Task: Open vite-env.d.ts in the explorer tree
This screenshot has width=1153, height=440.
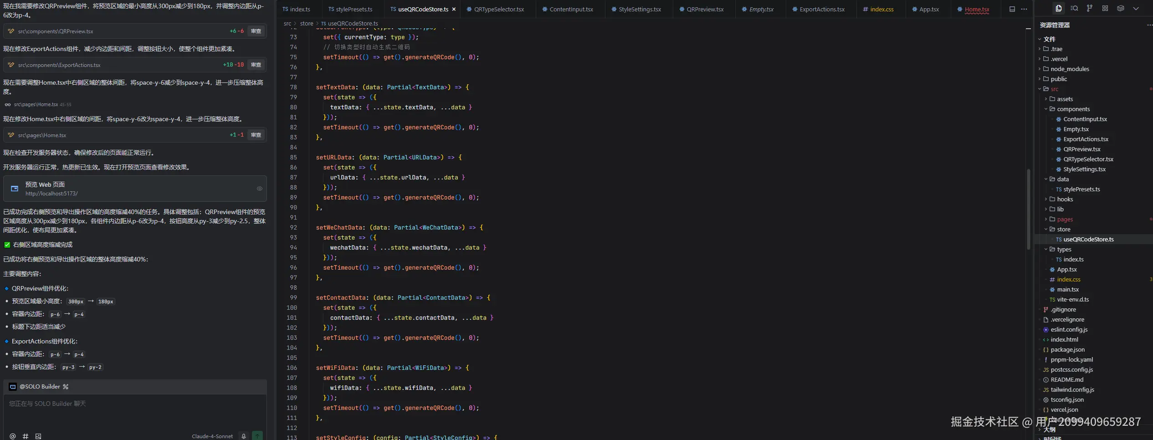Action: pos(1073,300)
